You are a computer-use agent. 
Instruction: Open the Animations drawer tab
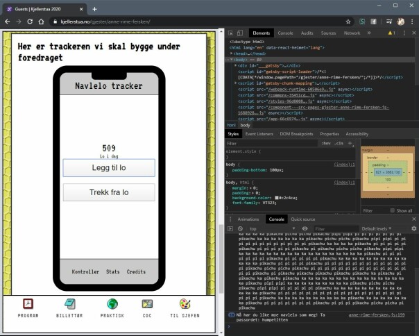click(x=248, y=219)
